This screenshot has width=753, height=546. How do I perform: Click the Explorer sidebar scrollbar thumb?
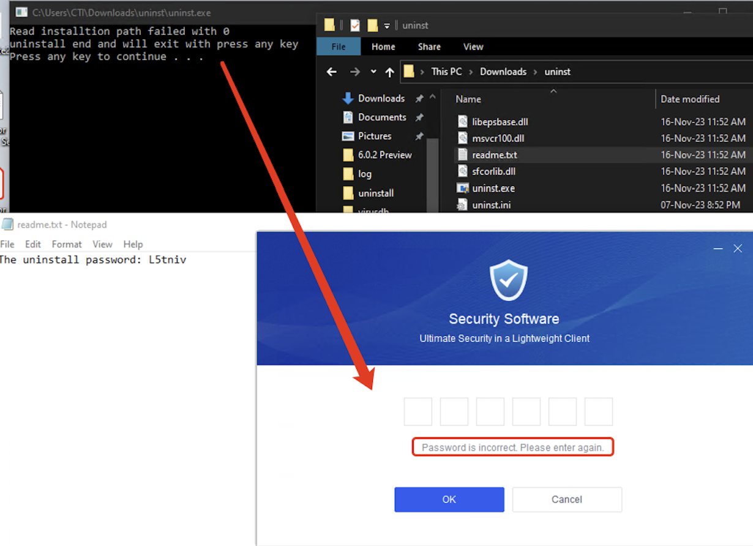[432, 174]
